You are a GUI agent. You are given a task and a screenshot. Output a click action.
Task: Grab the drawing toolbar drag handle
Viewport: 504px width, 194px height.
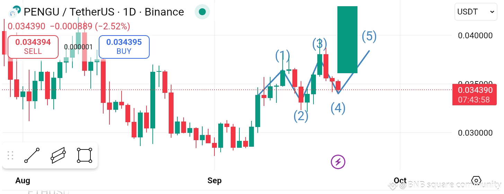tap(10, 156)
